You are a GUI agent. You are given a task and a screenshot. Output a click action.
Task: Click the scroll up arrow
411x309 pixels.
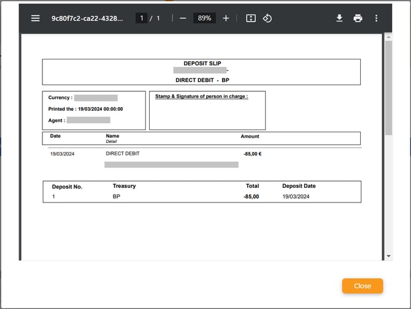pyautogui.click(x=388, y=37)
